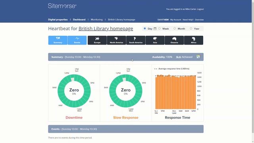Viewport: 254px width, 143px height.
Task: Click the Response Time label text
Action: point(177,118)
